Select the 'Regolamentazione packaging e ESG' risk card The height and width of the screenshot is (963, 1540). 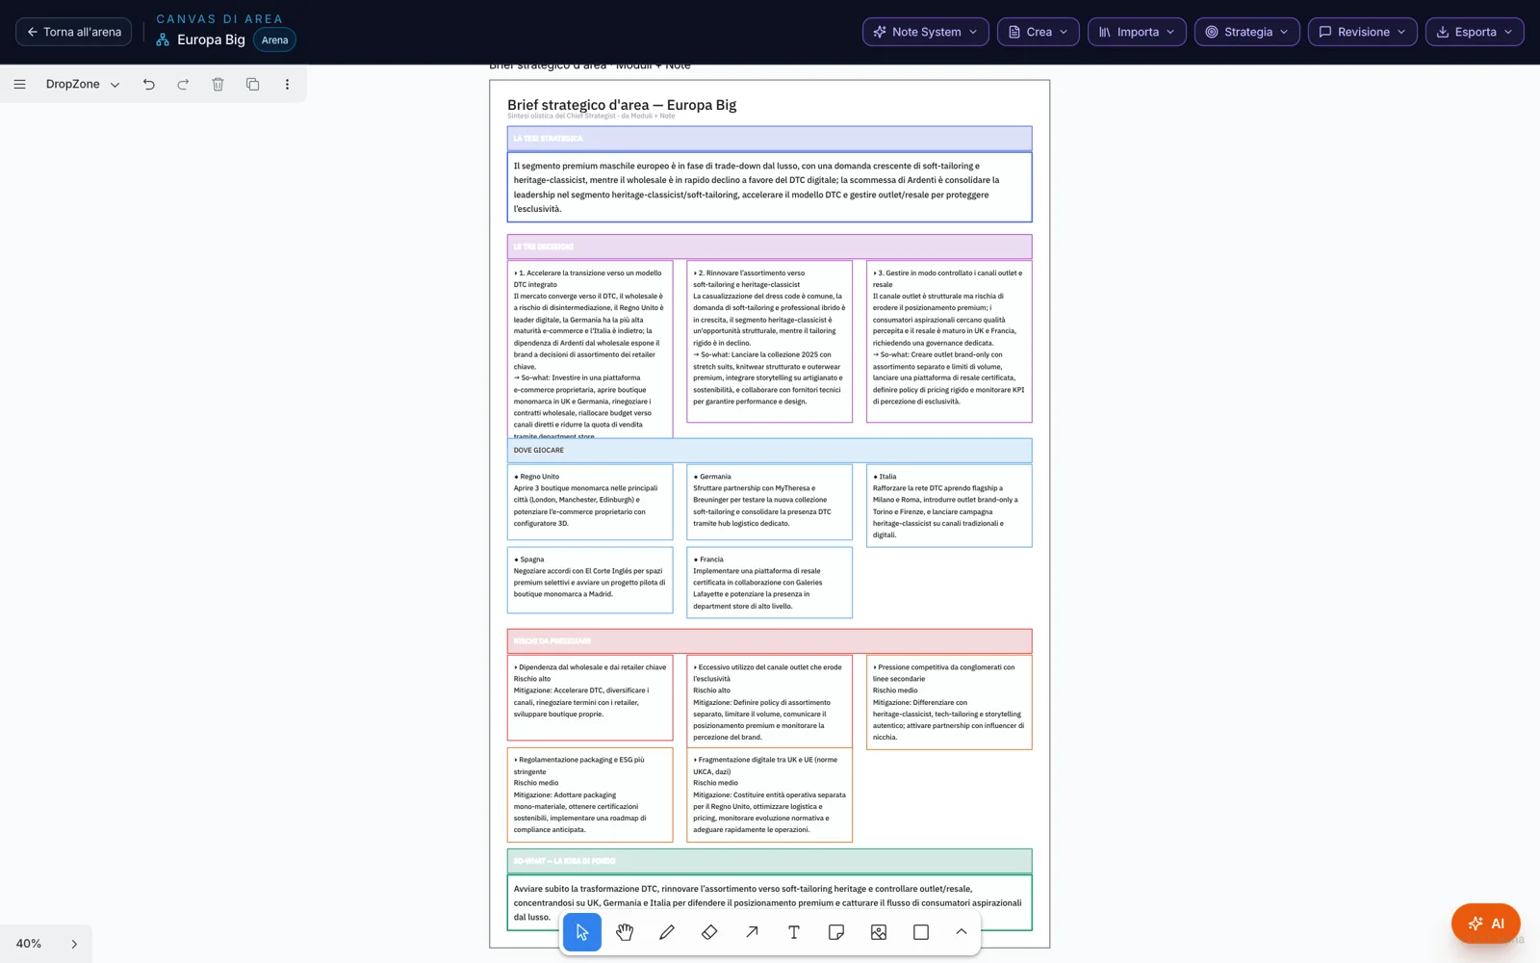click(x=590, y=795)
